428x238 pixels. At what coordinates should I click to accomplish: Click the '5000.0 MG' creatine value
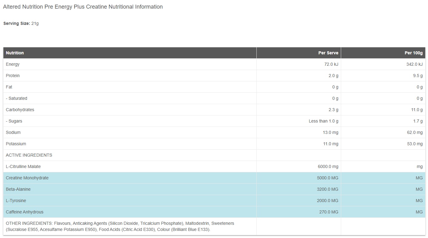pyautogui.click(x=328, y=178)
